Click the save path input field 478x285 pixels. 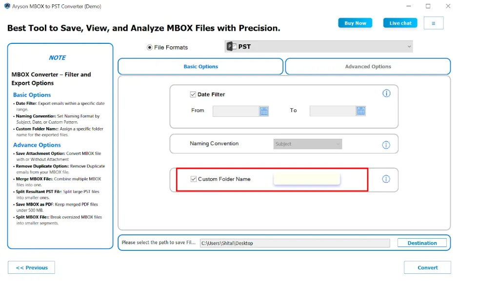coord(295,243)
